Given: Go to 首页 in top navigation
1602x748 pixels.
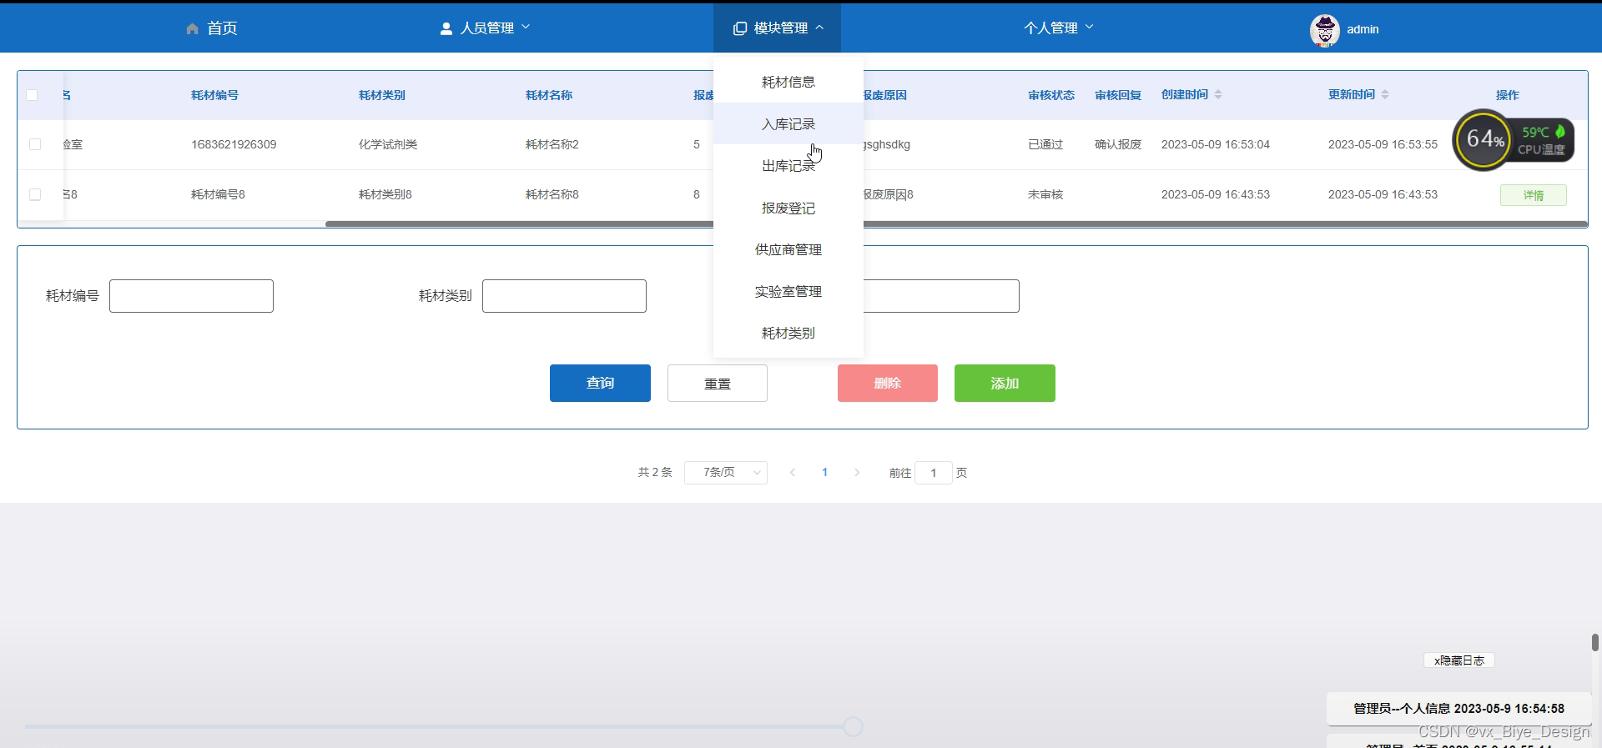Looking at the screenshot, I should [x=212, y=28].
